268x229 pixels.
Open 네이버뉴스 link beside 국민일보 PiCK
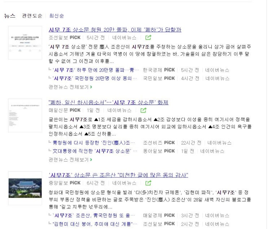pyautogui.click(x=217, y=79)
